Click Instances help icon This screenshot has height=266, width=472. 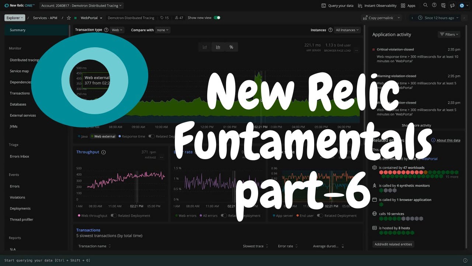click(330, 30)
